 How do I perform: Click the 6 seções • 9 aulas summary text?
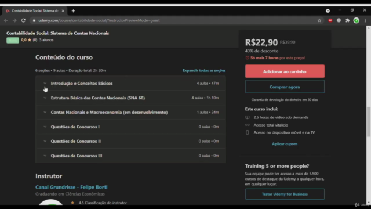(71, 71)
